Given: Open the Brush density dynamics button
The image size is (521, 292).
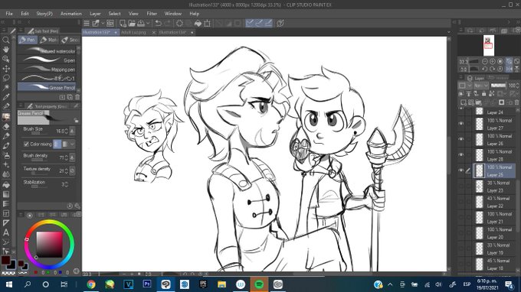Looking at the screenshot, I should point(72,157).
